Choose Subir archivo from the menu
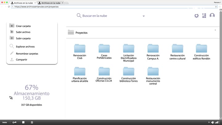Screen dimensions: 222x125 point(23,32)
